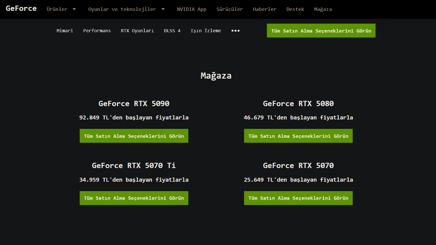The width and height of the screenshot is (436, 245).
Task: Select the DLSS 4 sub-nav link
Action: tap(172, 31)
